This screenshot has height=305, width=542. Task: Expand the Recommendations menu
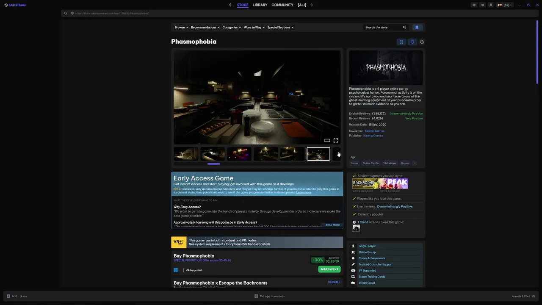pos(205,28)
